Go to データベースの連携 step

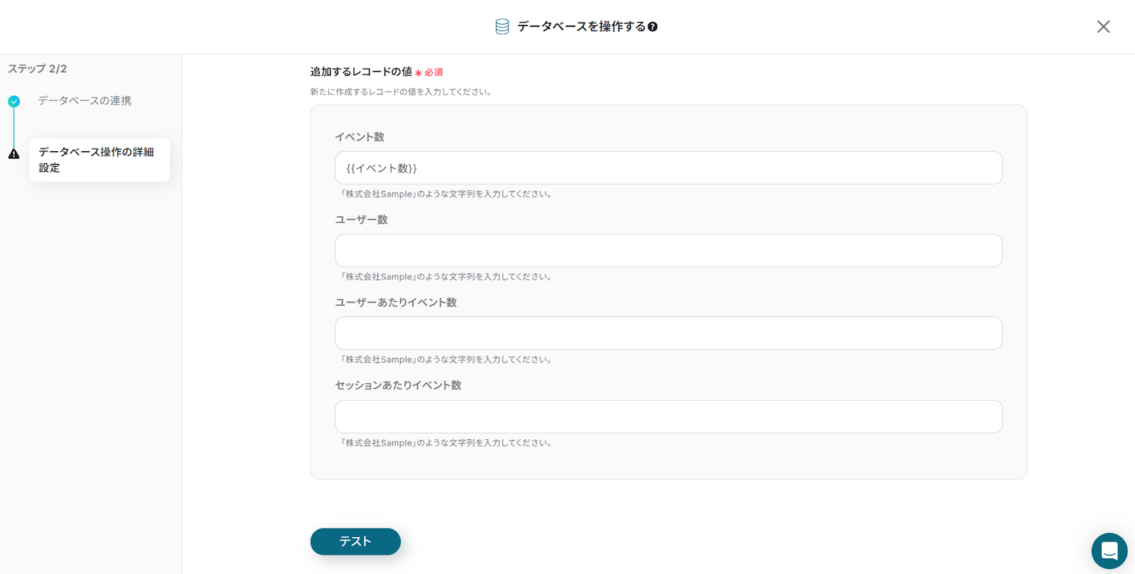[x=84, y=101]
